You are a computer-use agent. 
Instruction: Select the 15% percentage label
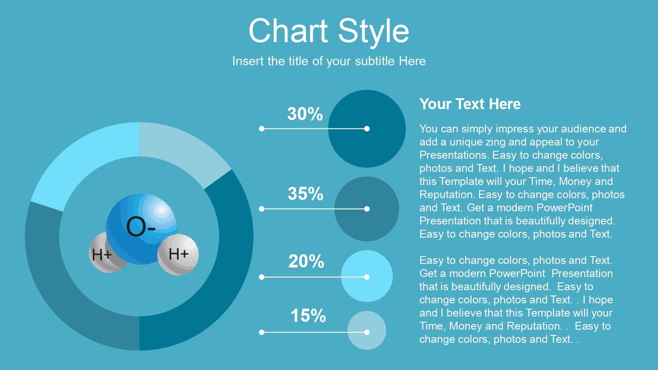click(x=308, y=316)
